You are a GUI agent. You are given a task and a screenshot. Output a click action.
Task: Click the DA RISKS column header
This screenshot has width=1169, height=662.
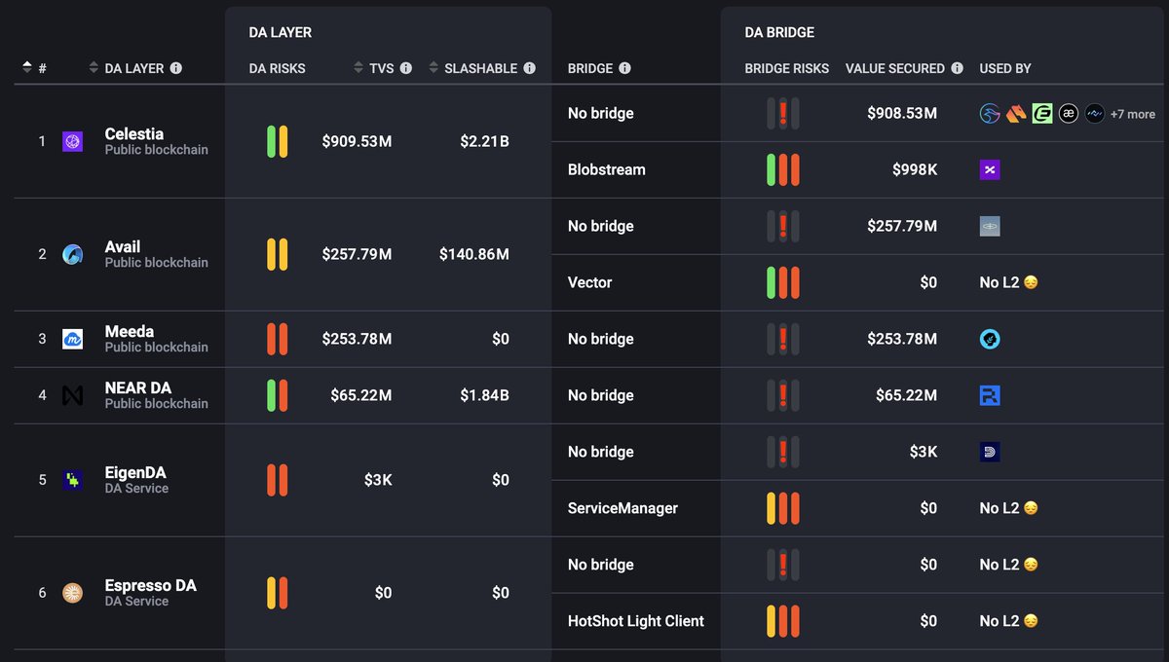click(278, 68)
